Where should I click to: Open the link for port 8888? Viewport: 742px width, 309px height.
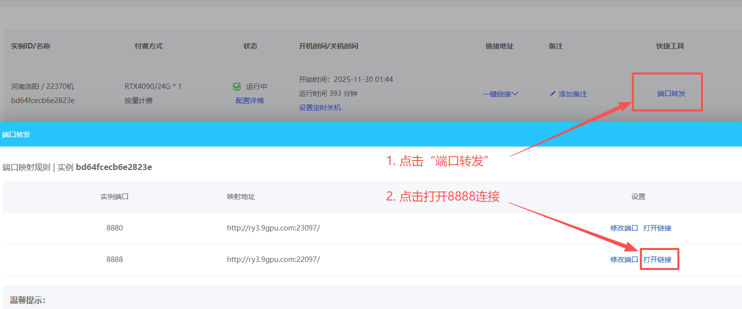tap(657, 259)
